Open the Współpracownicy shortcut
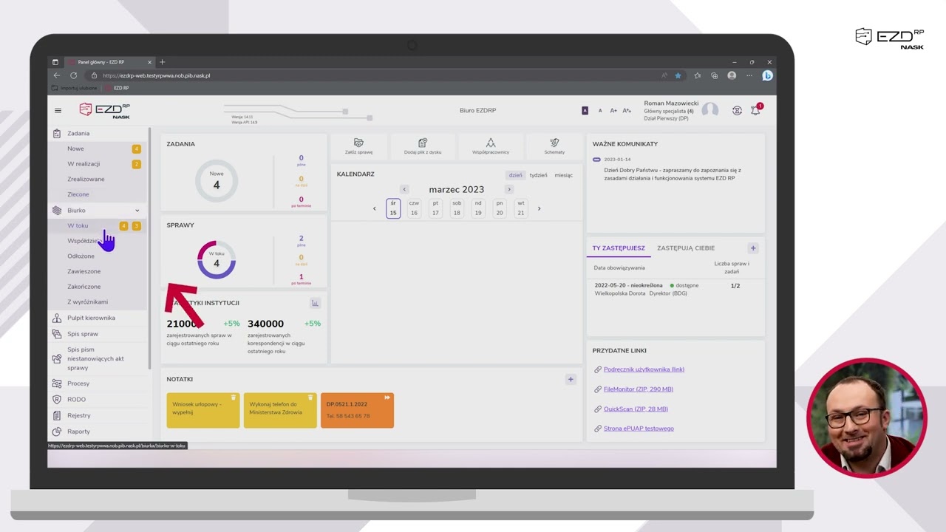 tap(491, 146)
